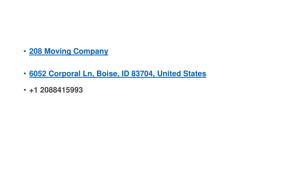
Task: Click the bullet beside the Boise address
Action: pyautogui.click(x=25, y=74)
